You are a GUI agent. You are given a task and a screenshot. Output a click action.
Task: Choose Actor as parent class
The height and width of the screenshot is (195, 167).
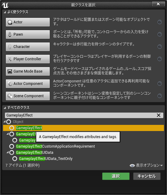(28, 22)
